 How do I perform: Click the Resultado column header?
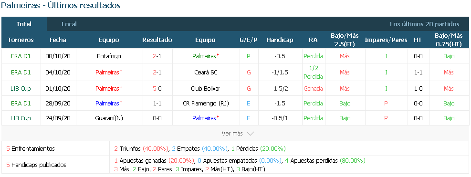tap(157, 40)
